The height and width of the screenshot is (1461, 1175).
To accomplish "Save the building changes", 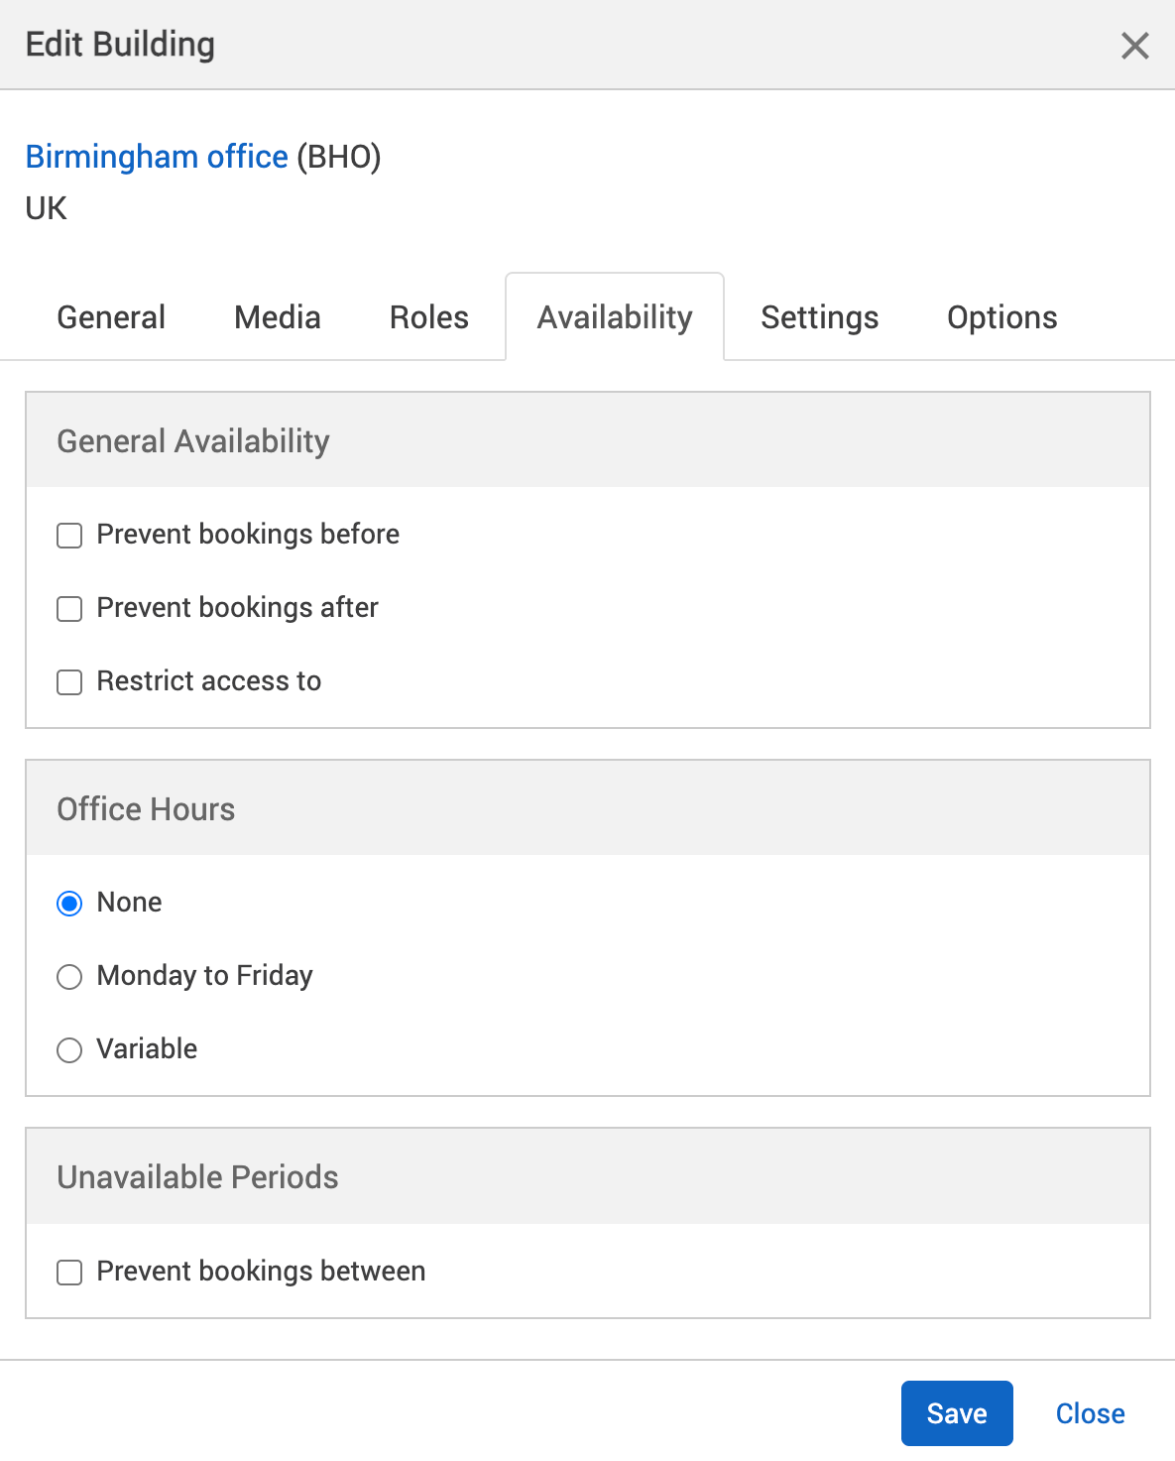I will 956,1412.
